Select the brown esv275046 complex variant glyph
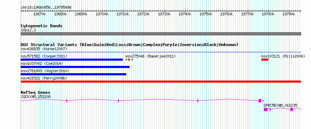Viewport: 311px width, 129px height. tap(129, 60)
